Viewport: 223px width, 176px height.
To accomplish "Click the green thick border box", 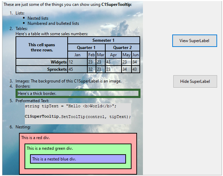I will [x=78, y=94].
